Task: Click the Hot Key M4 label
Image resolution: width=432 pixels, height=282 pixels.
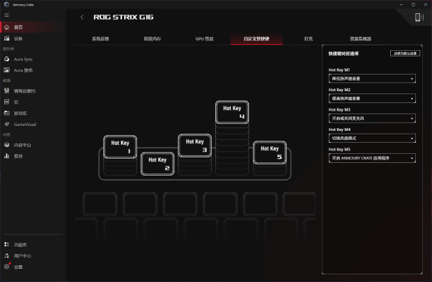Action: (339, 130)
